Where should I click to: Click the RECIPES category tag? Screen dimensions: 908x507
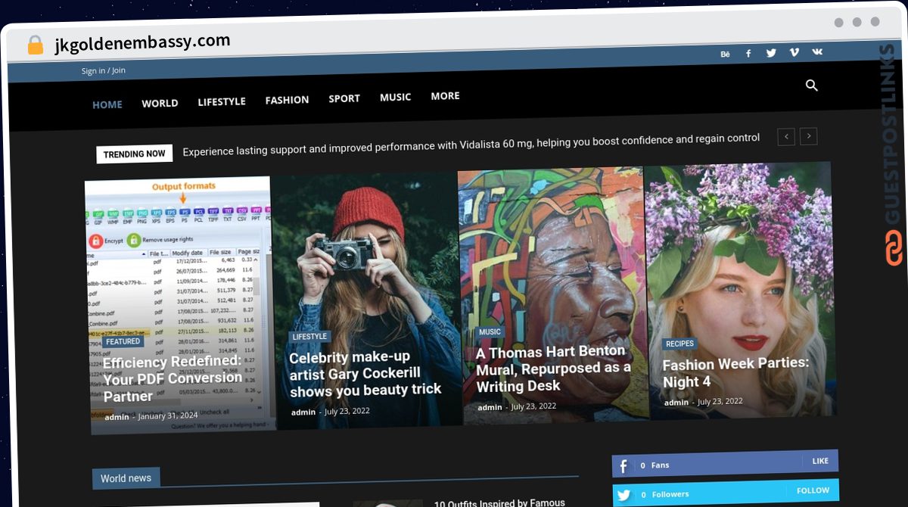tap(679, 344)
